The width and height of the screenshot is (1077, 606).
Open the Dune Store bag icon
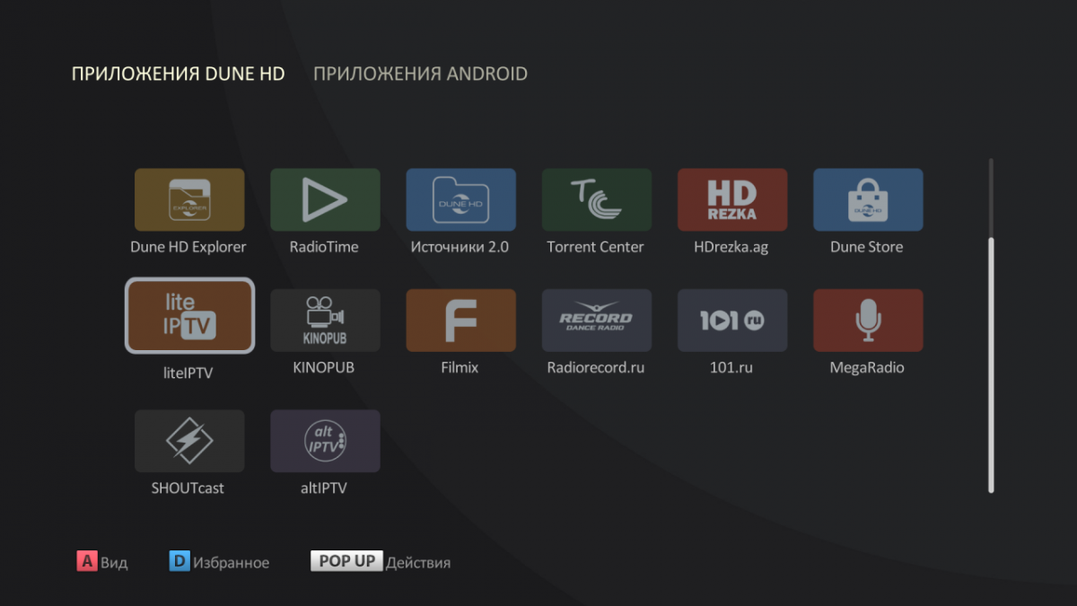(868, 199)
